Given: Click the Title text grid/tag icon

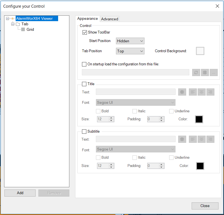Looking at the screenshot, I should coord(182,92).
